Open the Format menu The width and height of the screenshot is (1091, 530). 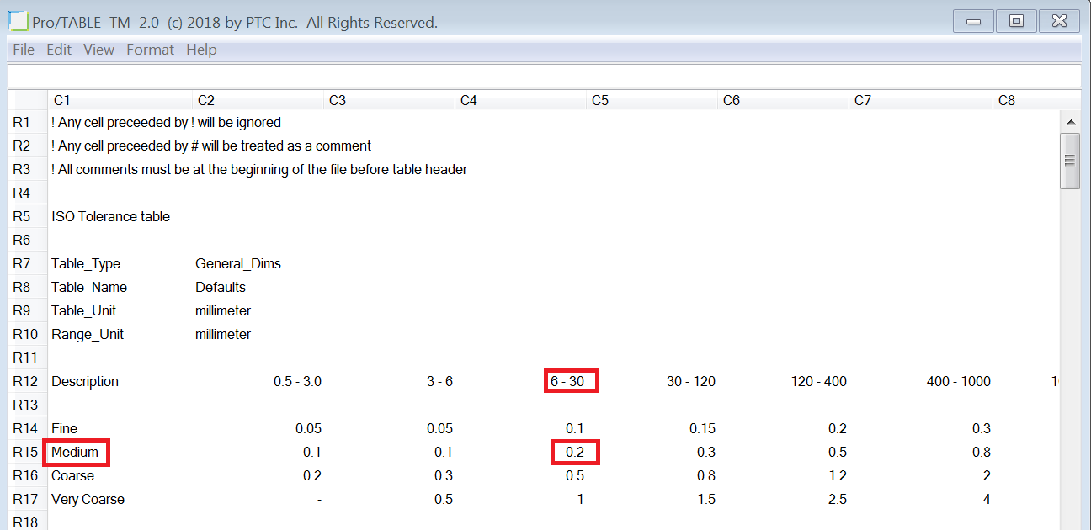150,50
